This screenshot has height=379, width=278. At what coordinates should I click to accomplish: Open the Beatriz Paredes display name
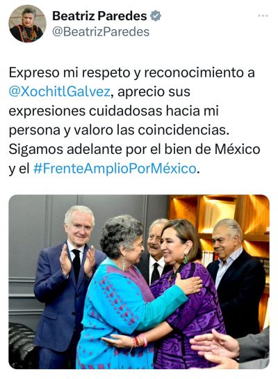99,16
